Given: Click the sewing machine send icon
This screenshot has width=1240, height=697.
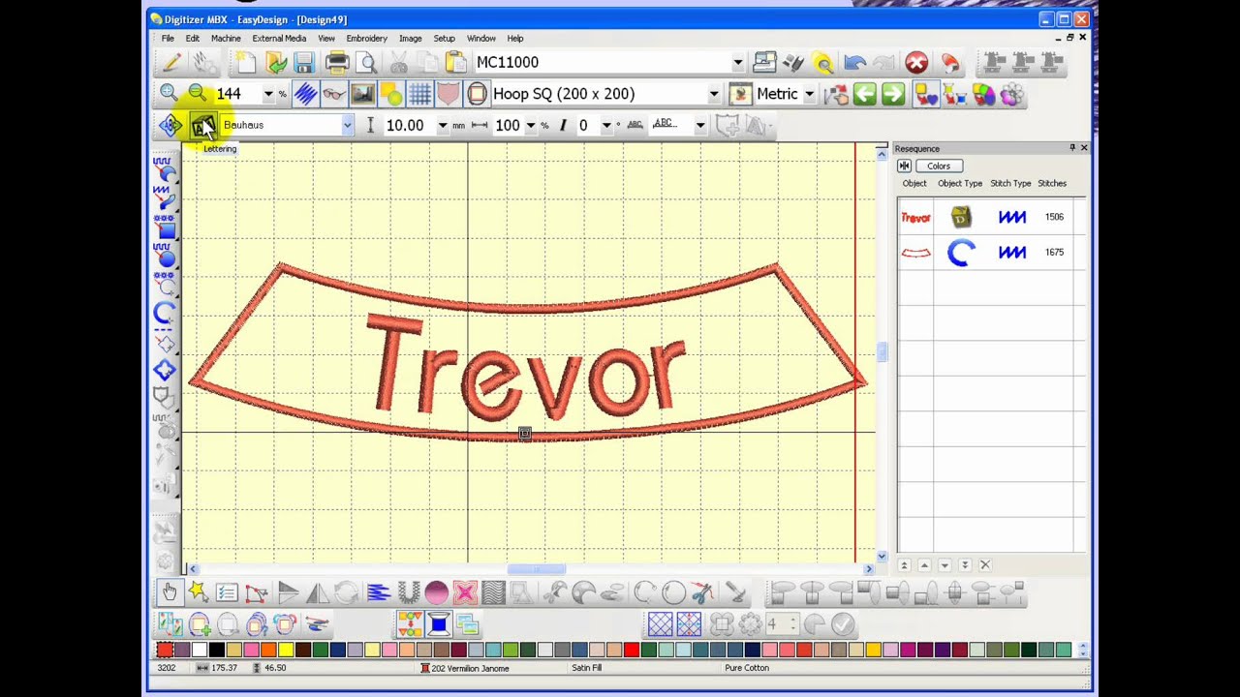Looking at the screenshot, I should [x=764, y=63].
